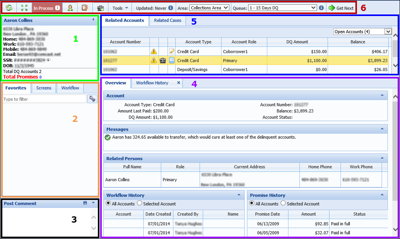Select Selected Account radio in Workflow History
The height and width of the screenshot is (239, 400).
(x=140, y=203)
